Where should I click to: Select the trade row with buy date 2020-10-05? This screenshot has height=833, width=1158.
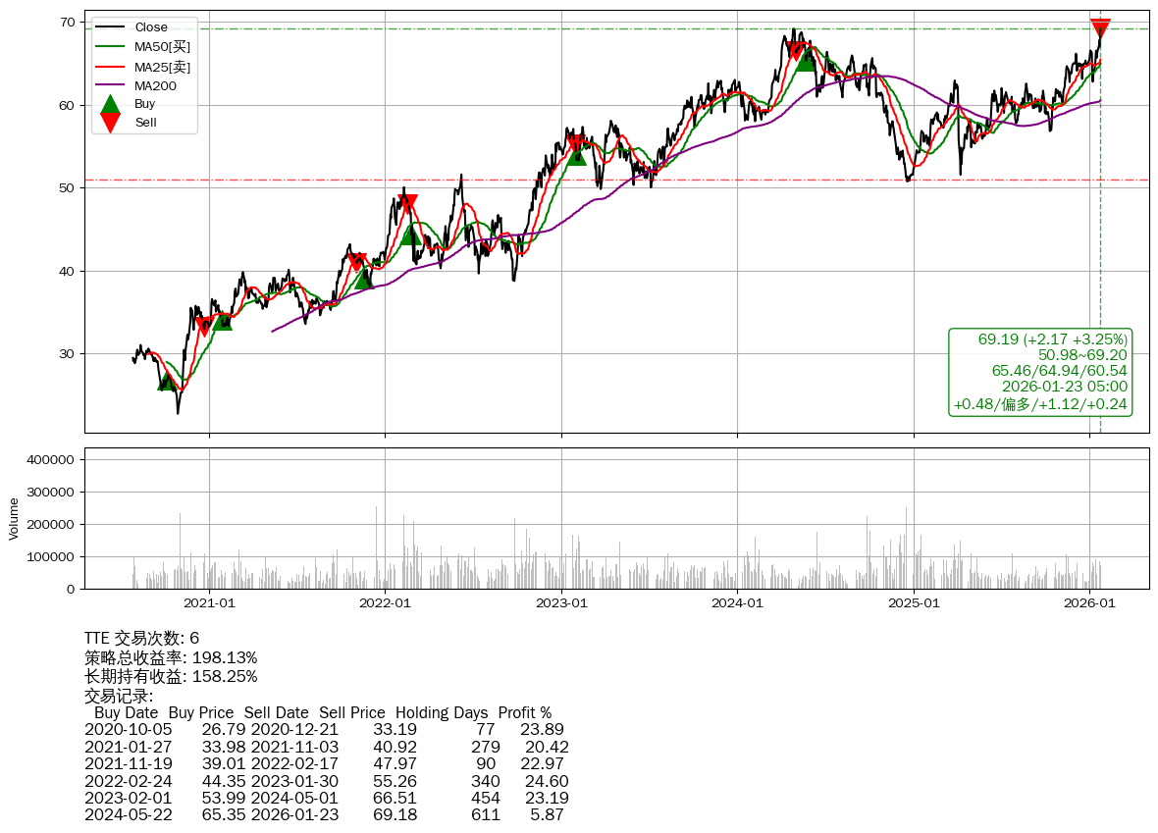[324, 730]
